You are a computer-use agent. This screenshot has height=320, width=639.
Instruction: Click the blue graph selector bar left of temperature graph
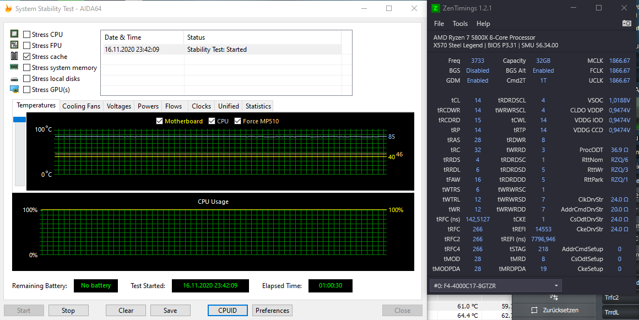coord(20,120)
